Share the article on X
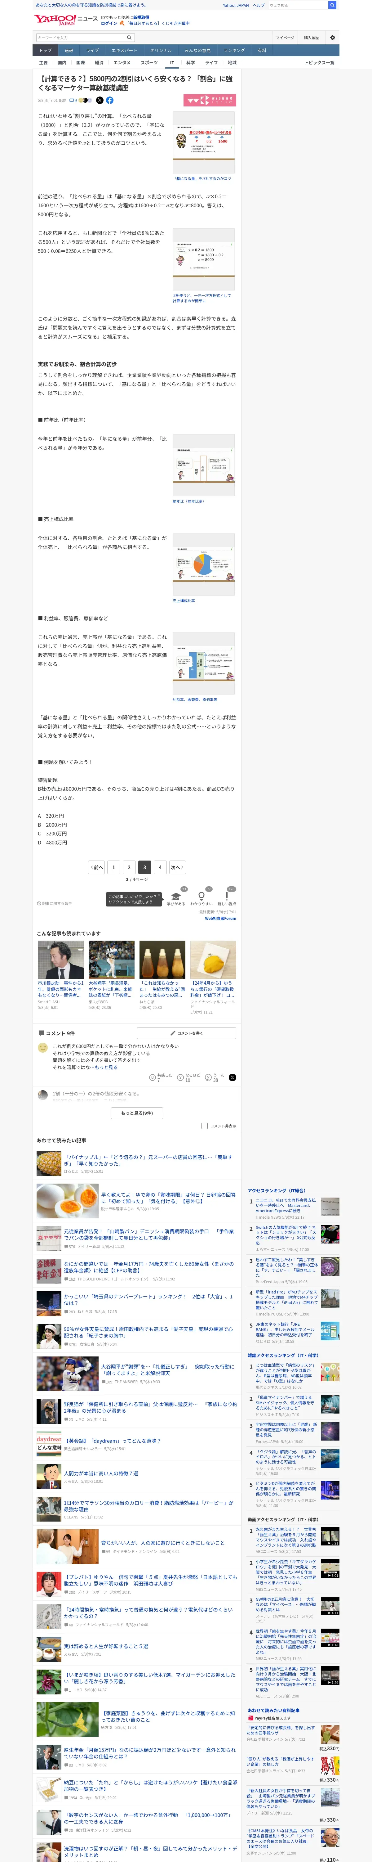This screenshot has height=1862, width=372. [100, 101]
